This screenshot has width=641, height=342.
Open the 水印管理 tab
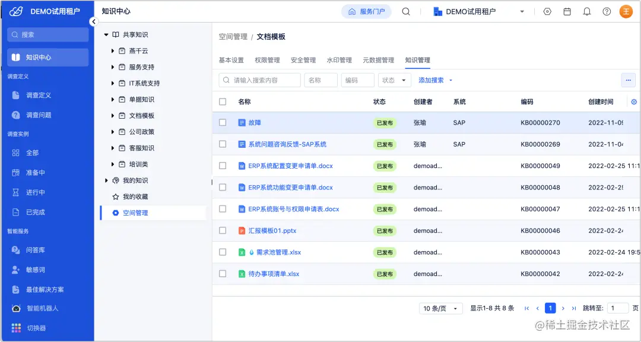(x=339, y=60)
